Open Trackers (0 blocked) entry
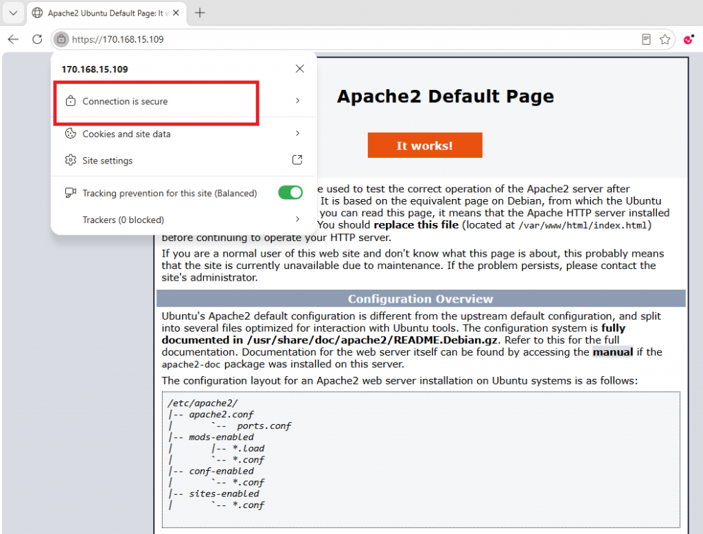Screen dimensions: 703x534 (184, 220)
